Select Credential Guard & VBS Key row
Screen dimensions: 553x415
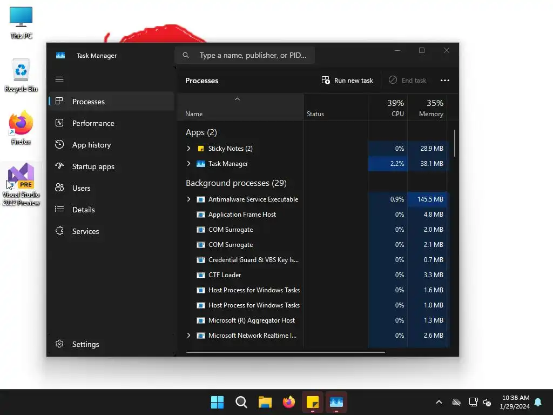(313, 260)
